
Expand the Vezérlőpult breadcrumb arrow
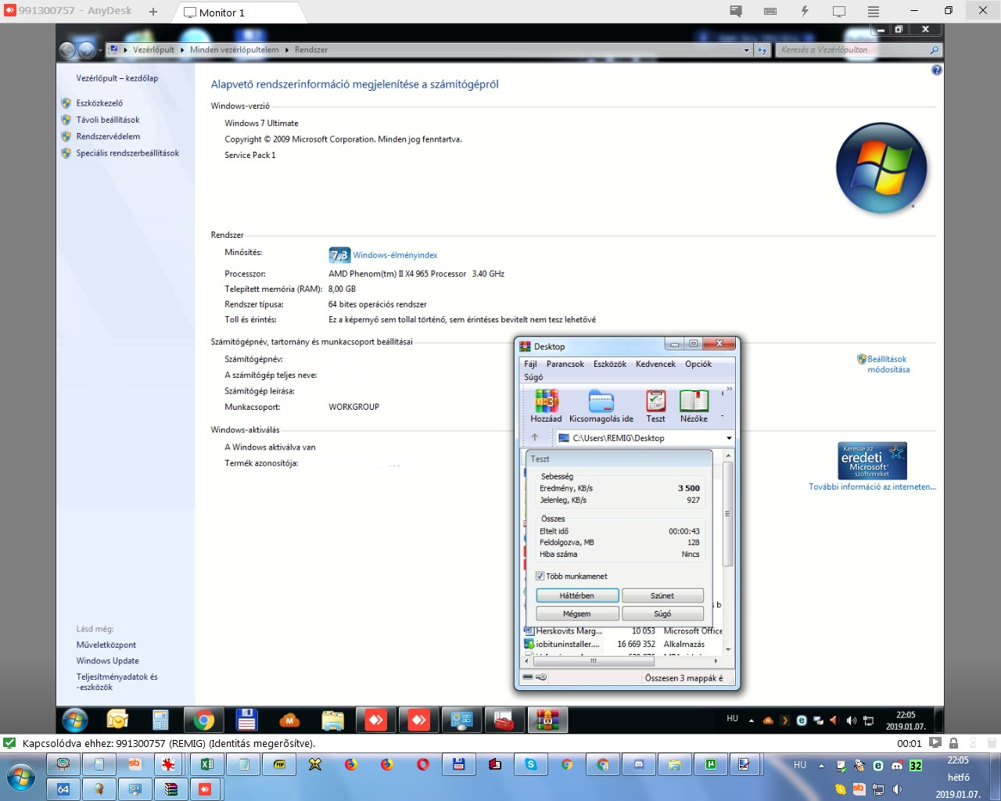coord(182,50)
